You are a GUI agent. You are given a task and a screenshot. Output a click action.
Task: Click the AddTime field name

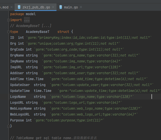coord(17,79)
